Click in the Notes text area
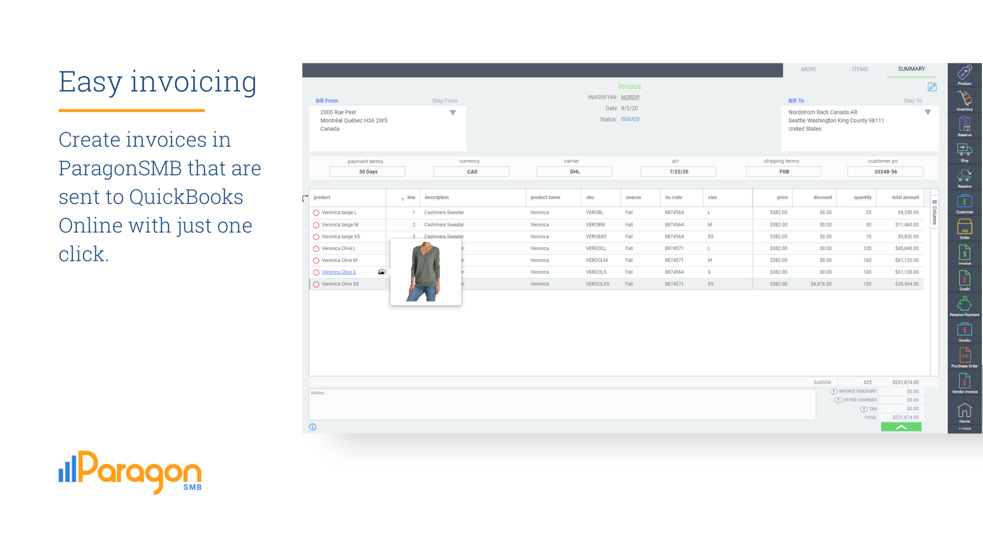 (x=562, y=404)
